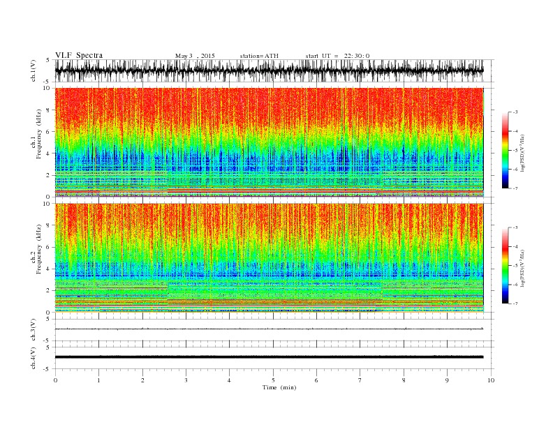The width and height of the screenshot is (553, 427).
Task: Click the ch.2 frequency axis '8' tick label
Action: click(x=48, y=225)
